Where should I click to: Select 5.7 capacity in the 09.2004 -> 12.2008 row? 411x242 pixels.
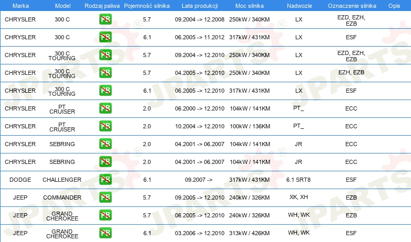click(x=147, y=19)
